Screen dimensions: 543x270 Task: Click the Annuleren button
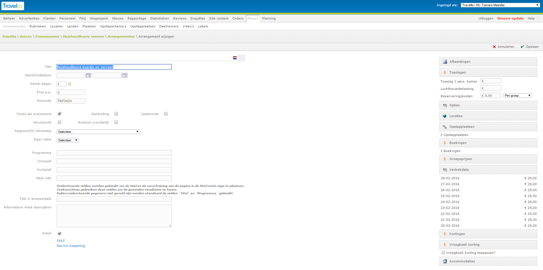(503, 47)
